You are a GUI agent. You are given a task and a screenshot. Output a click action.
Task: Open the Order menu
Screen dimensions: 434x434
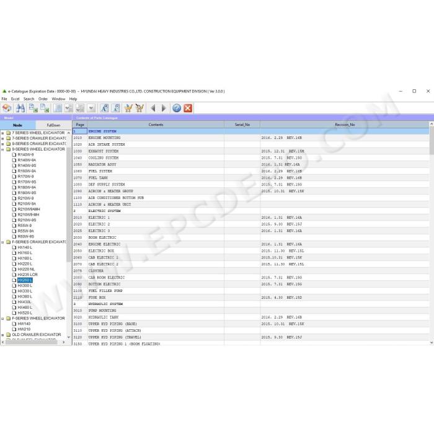[43, 99]
